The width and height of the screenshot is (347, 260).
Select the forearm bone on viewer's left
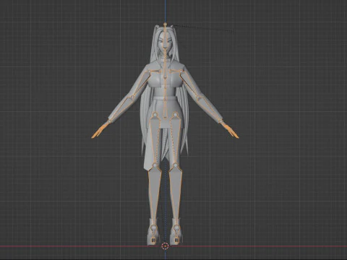click(120, 108)
